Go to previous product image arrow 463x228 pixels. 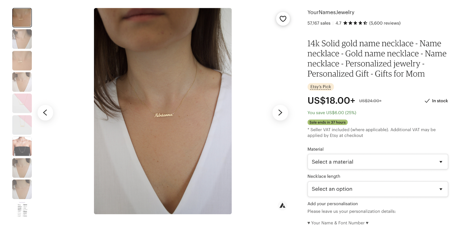click(45, 113)
